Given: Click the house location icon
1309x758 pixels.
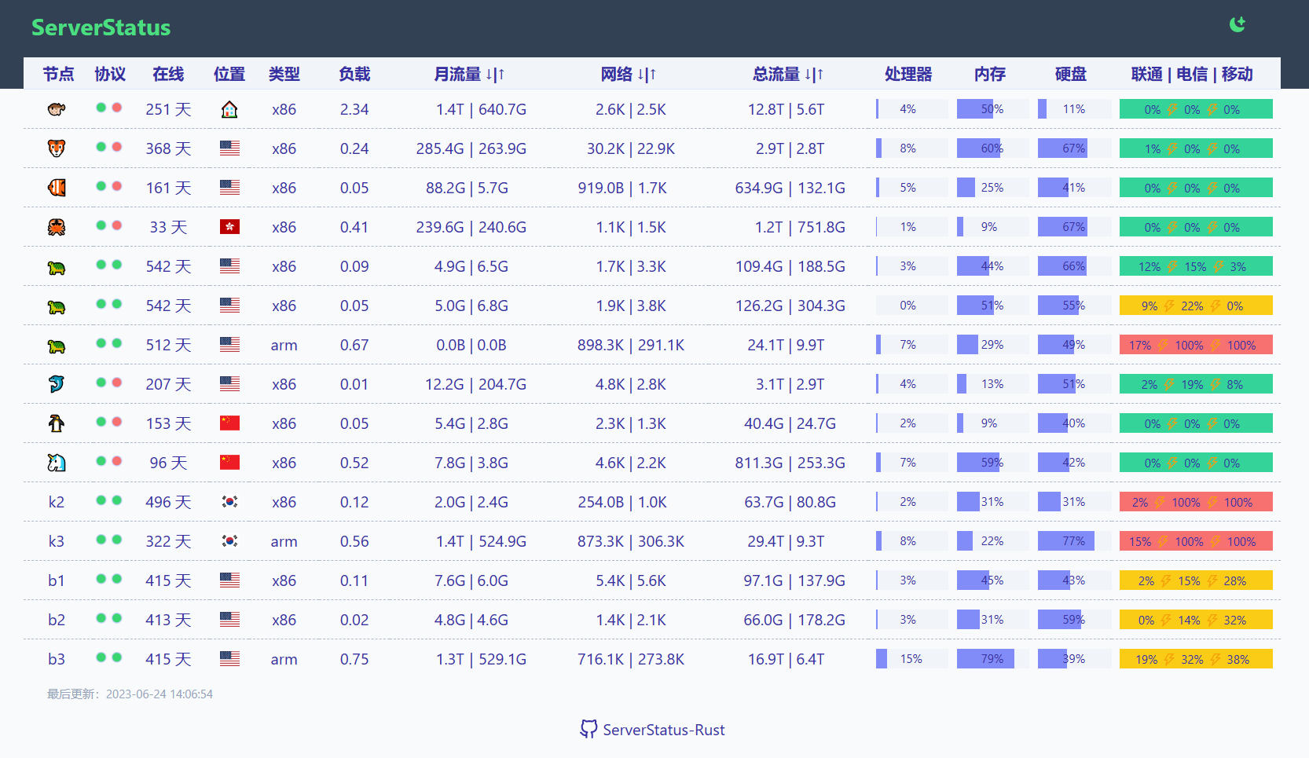Looking at the screenshot, I should click(x=229, y=109).
